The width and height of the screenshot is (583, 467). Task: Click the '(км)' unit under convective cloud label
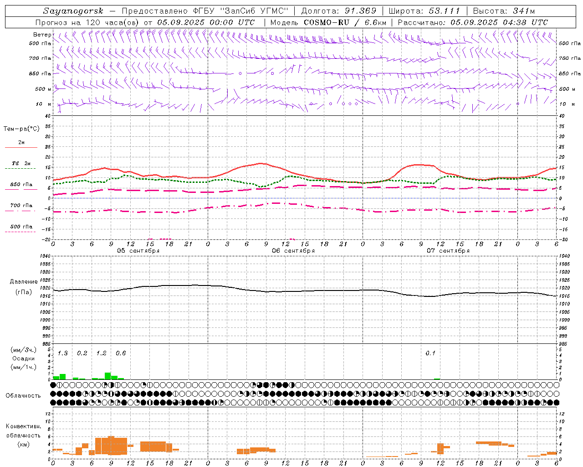click(x=24, y=444)
